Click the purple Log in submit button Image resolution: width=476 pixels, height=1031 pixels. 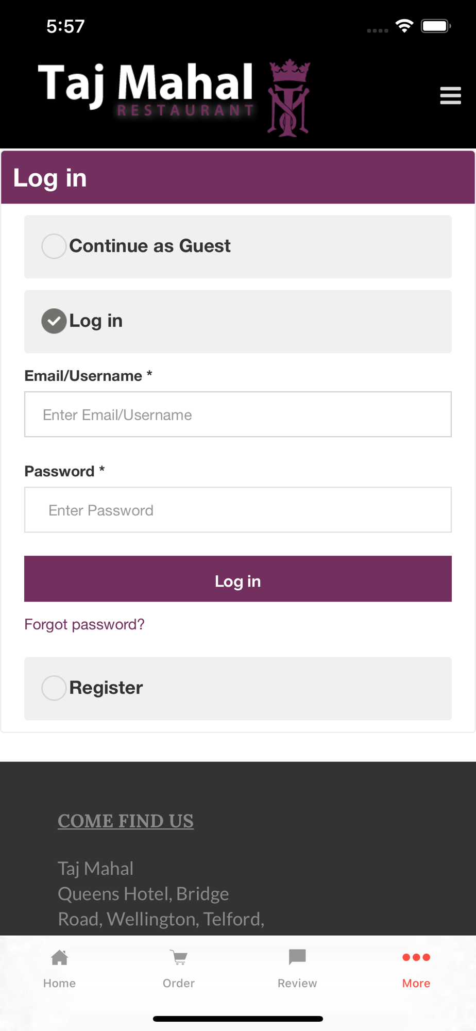tap(238, 578)
